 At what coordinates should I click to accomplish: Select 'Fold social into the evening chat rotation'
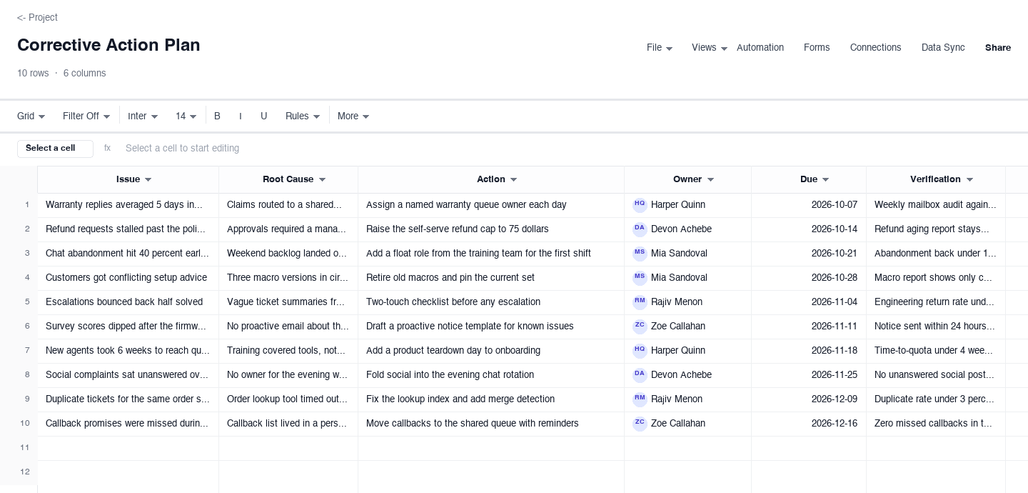pos(491,375)
